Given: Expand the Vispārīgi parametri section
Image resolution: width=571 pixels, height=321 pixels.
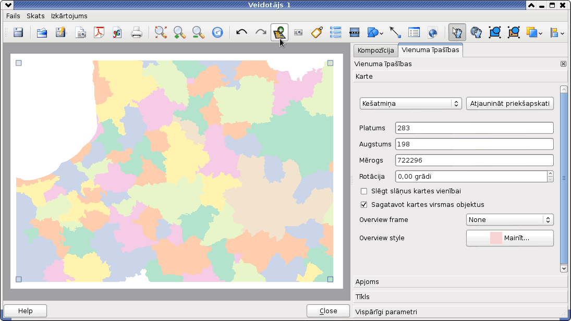Looking at the screenshot, I should point(460,312).
